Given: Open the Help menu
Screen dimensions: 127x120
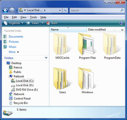Looking at the screenshot, I should click(43, 17).
